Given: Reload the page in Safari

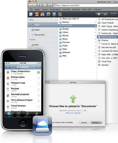Looking at the screenshot, I should pos(40,5).
